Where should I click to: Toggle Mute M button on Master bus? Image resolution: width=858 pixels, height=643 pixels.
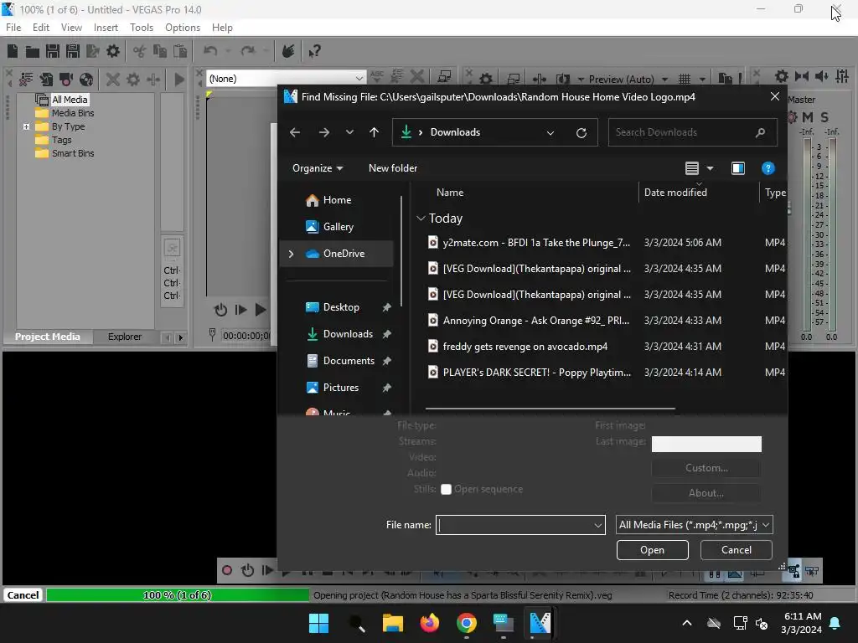[x=808, y=117]
